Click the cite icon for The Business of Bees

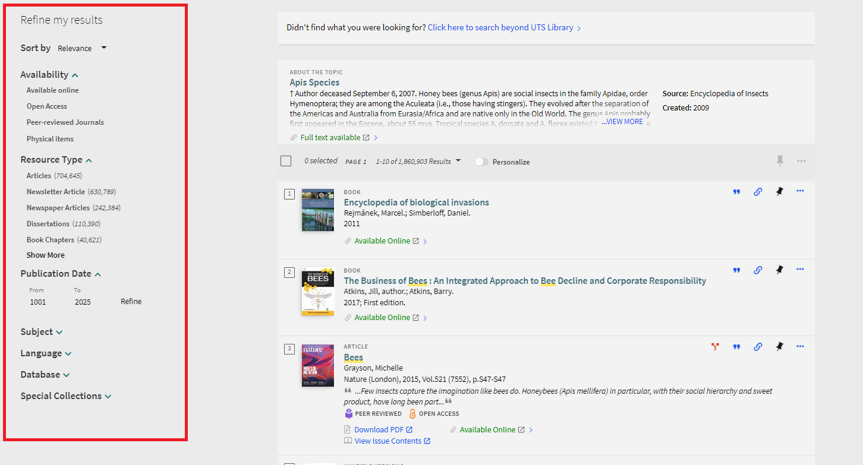pos(736,270)
